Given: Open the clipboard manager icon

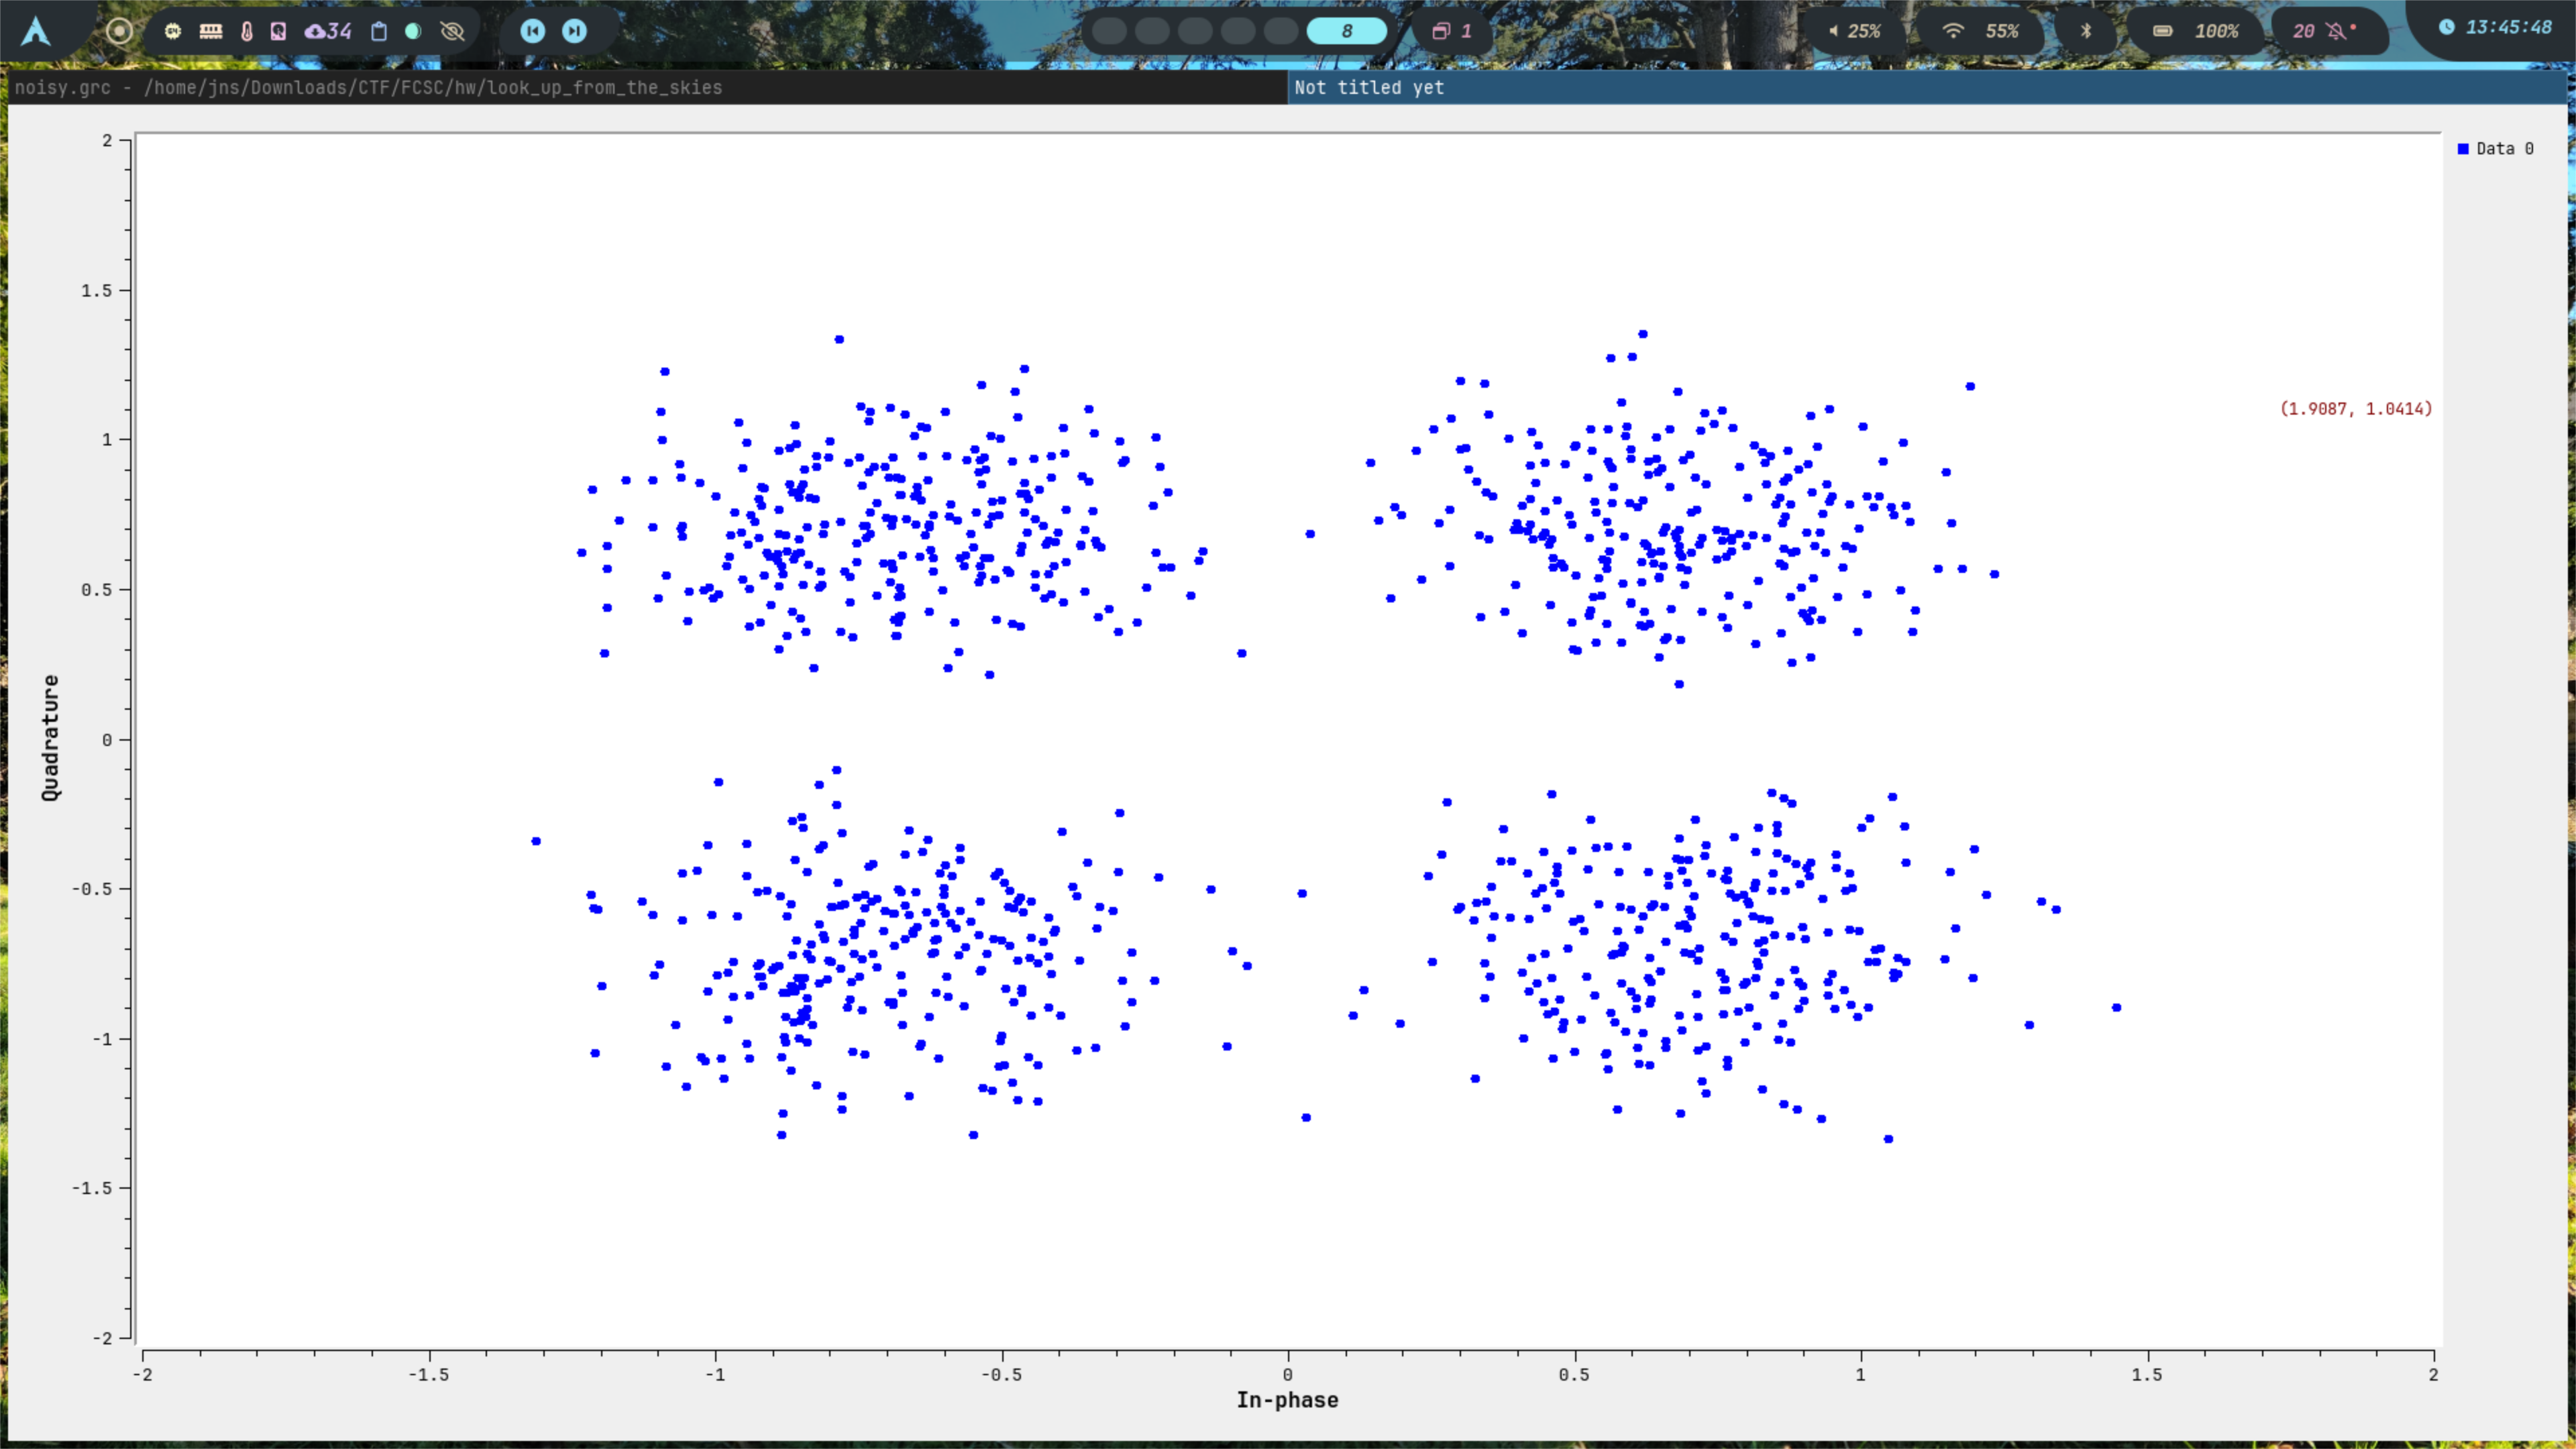Looking at the screenshot, I should click(378, 31).
